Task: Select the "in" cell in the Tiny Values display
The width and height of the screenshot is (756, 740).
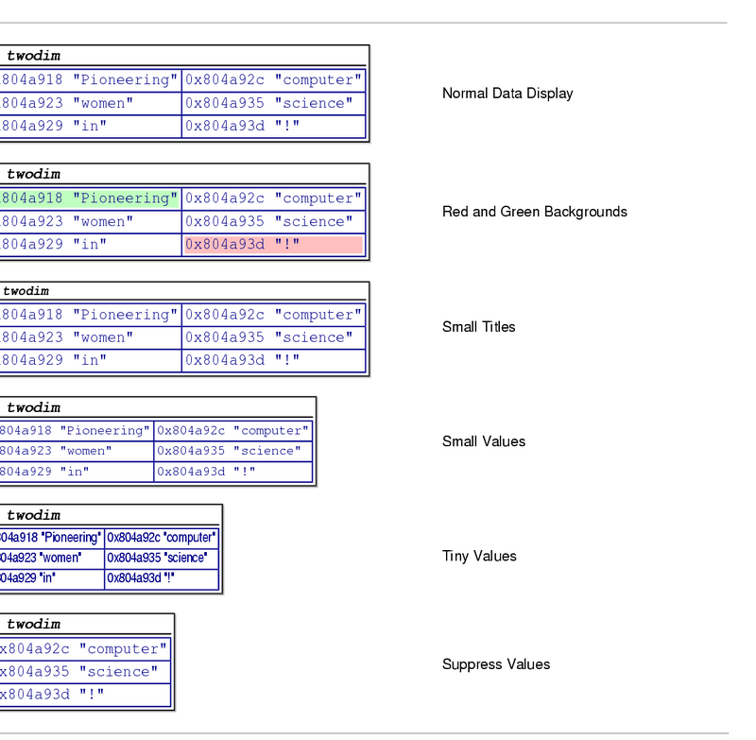Action: 52,578
